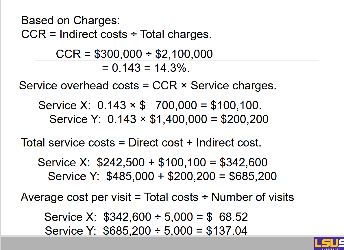The height and width of the screenshot is (250, 344).
Task: Click the $137.04 Service Y average cost
Action: pyautogui.click(x=227, y=231)
